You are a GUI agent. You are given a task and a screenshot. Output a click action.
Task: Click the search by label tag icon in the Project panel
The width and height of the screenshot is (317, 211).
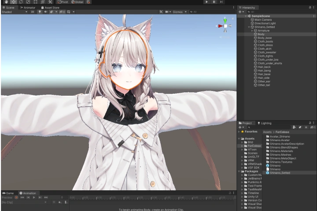tap(300, 127)
